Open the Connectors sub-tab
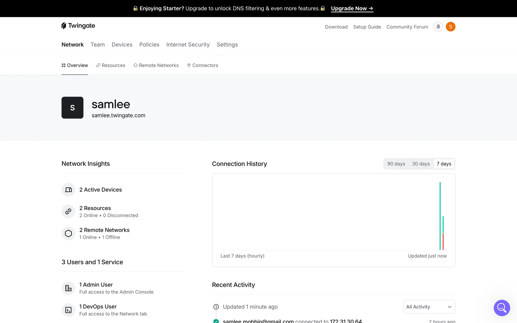 click(x=203, y=65)
